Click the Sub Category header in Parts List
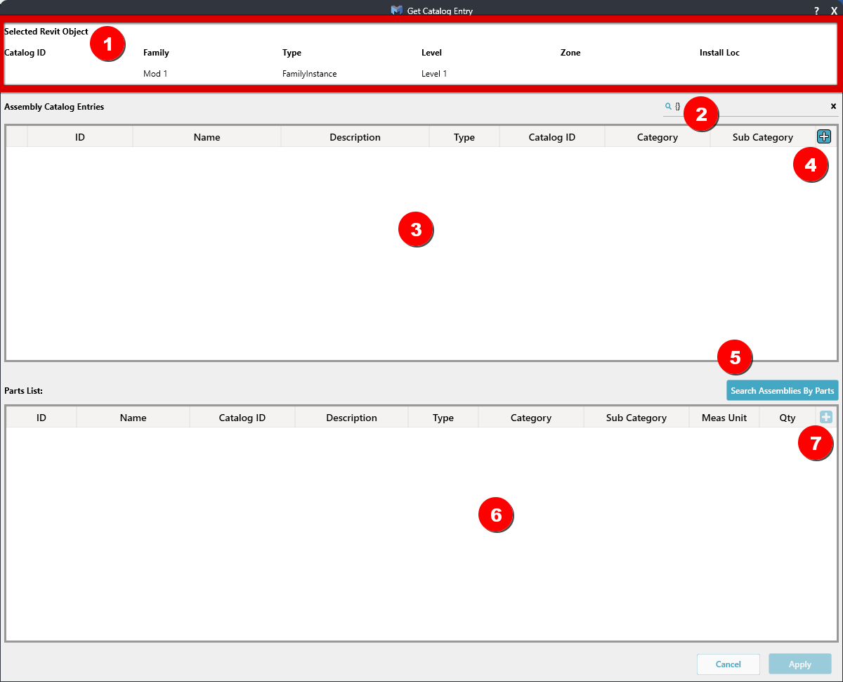Image resolution: width=843 pixels, height=682 pixels. coord(636,418)
